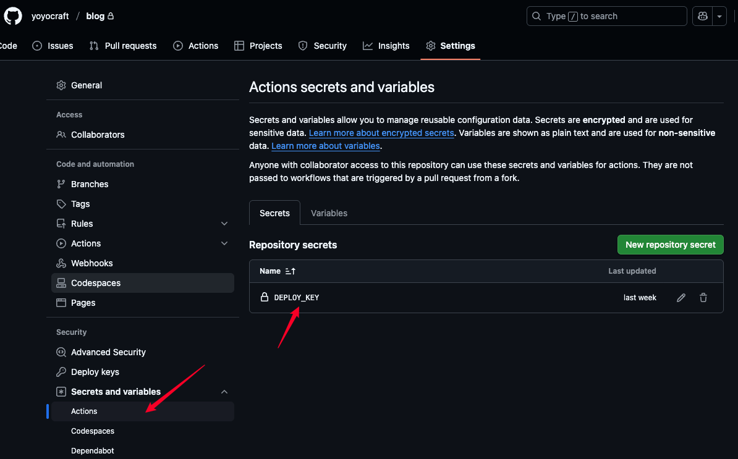Open Pages settings page

(143, 302)
